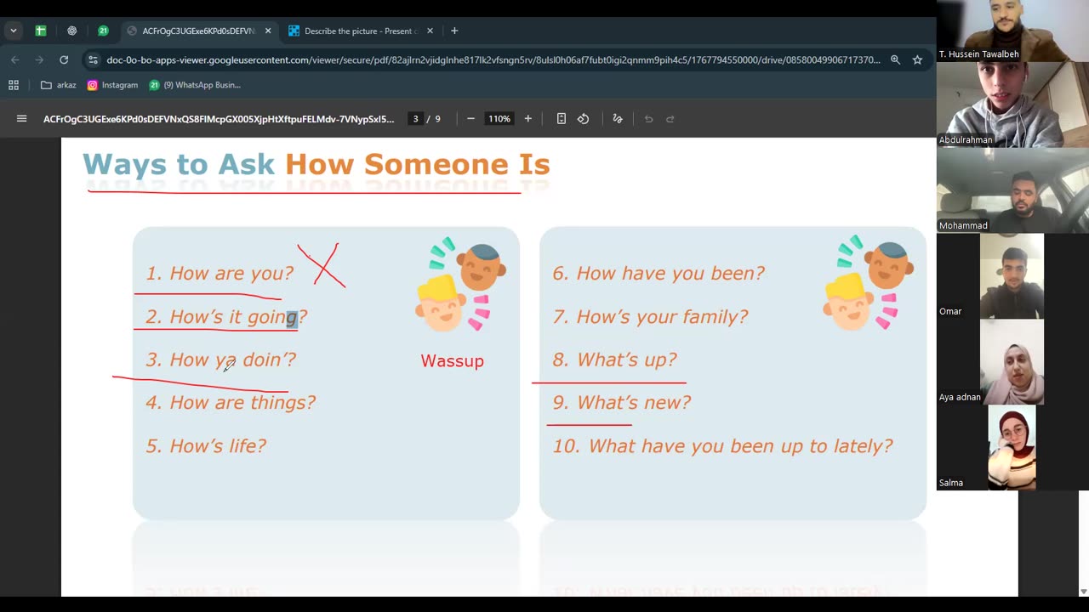Select the line 9. What's new?
The width and height of the screenshot is (1089, 612).
point(621,402)
